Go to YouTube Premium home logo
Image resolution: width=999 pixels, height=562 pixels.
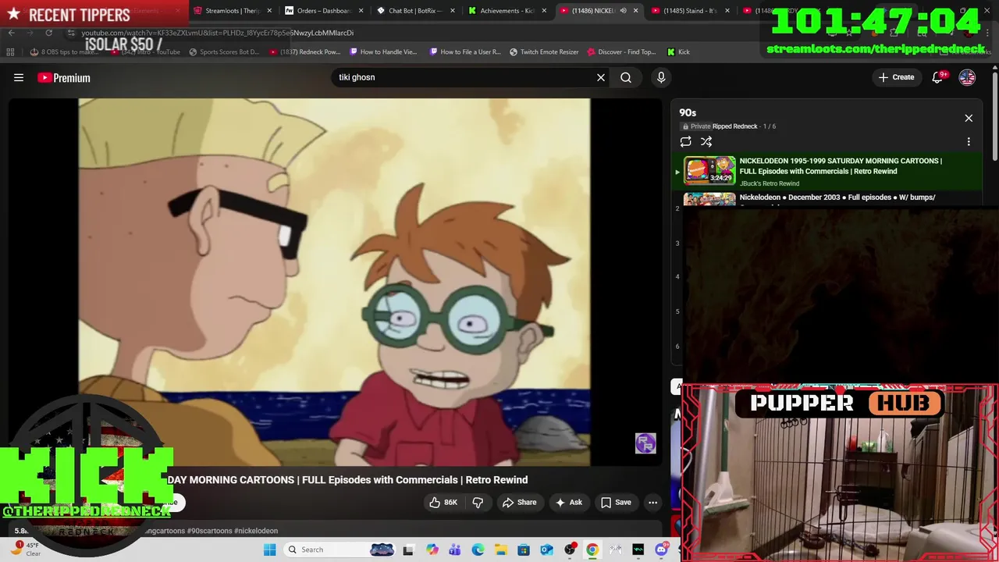[x=64, y=77]
